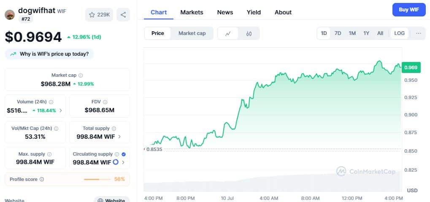Open the share icon button
Screen dimensions: 430x202
(123, 15)
